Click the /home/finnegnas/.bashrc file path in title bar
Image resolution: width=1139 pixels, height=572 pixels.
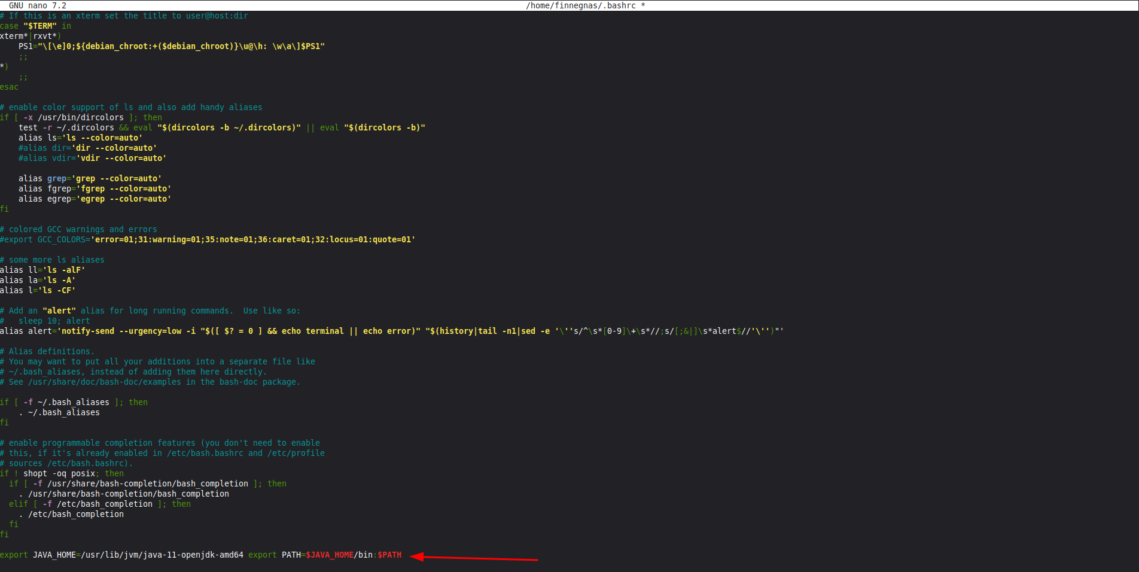click(x=580, y=5)
